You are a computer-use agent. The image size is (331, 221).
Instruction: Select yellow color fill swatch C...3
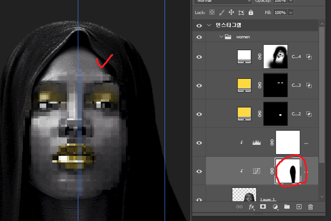pos(244,85)
